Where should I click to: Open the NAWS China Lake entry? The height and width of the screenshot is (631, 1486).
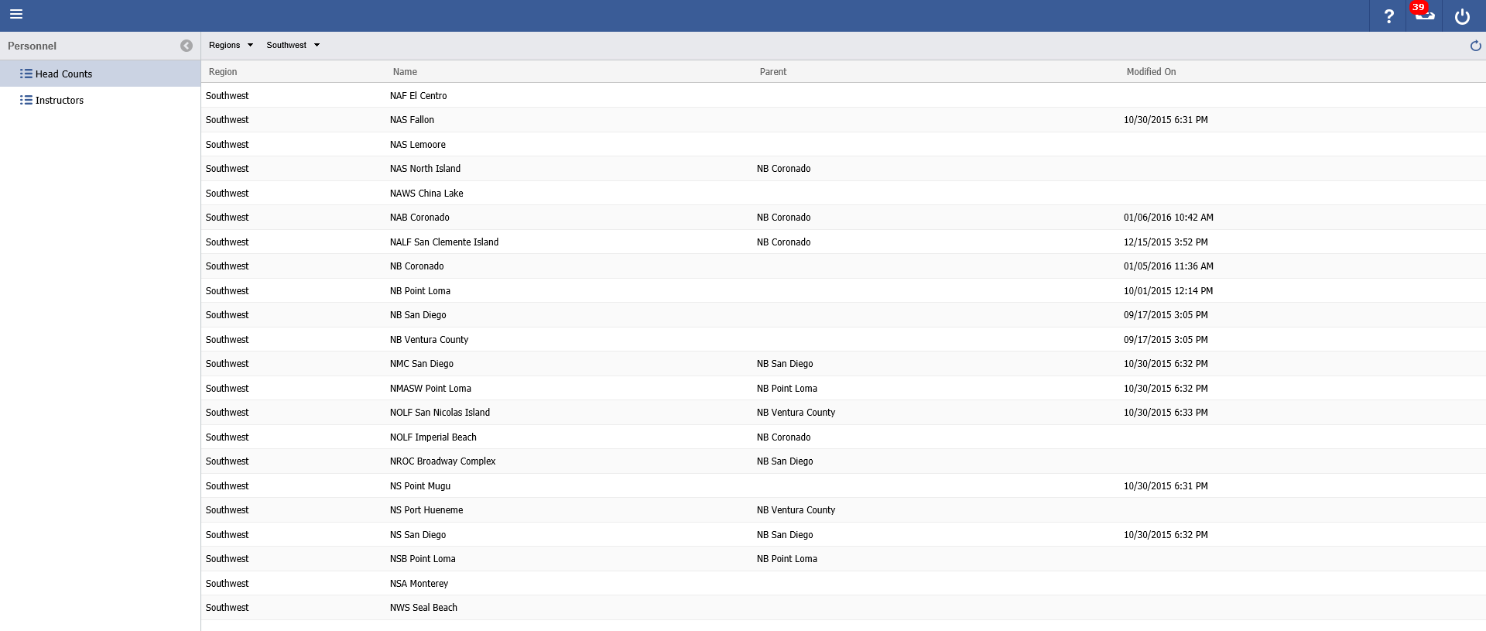(x=426, y=194)
